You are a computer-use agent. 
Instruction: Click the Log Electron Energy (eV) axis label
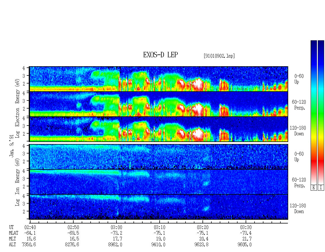click(x=17, y=108)
